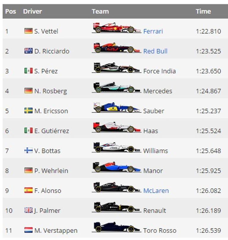Screen dimensions: 228x240
Task: Click the Finnish flag beside V. Bottas
Action: 28,150
